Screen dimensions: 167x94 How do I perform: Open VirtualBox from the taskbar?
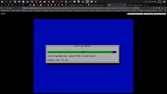(x=96, y=2)
